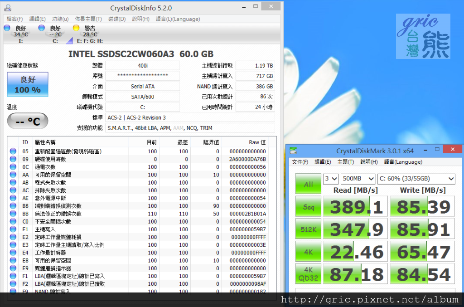
Task: Click the temperature -- °C indicator button
Action: (x=28, y=121)
